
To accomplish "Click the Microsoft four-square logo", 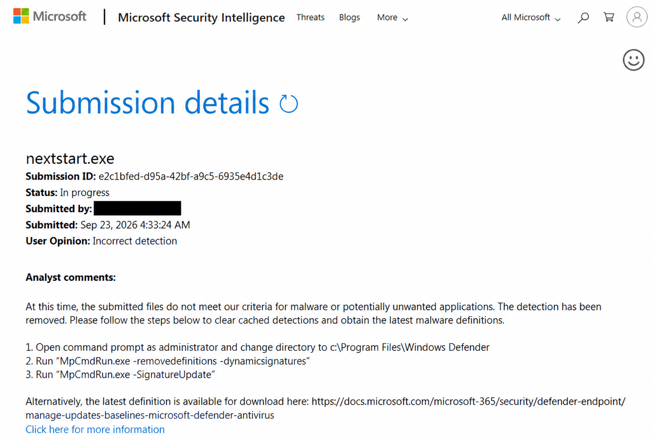I will coord(21,16).
